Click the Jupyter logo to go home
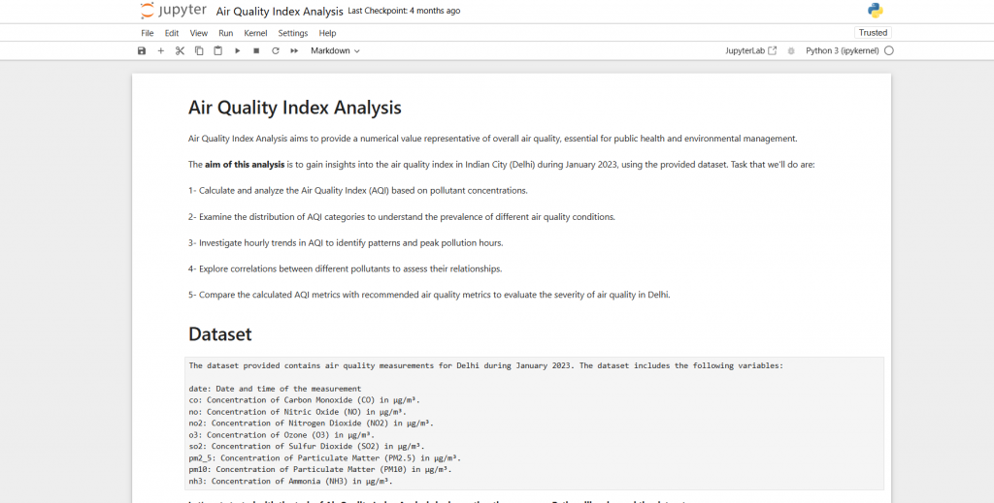The width and height of the screenshot is (994, 503). pyautogui.click(x=173, y=11)
